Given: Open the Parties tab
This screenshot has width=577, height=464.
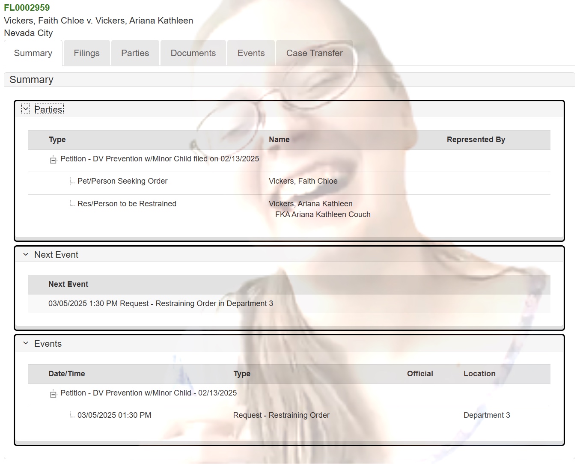Looking at the screenshot, I should tap(135, 53).
